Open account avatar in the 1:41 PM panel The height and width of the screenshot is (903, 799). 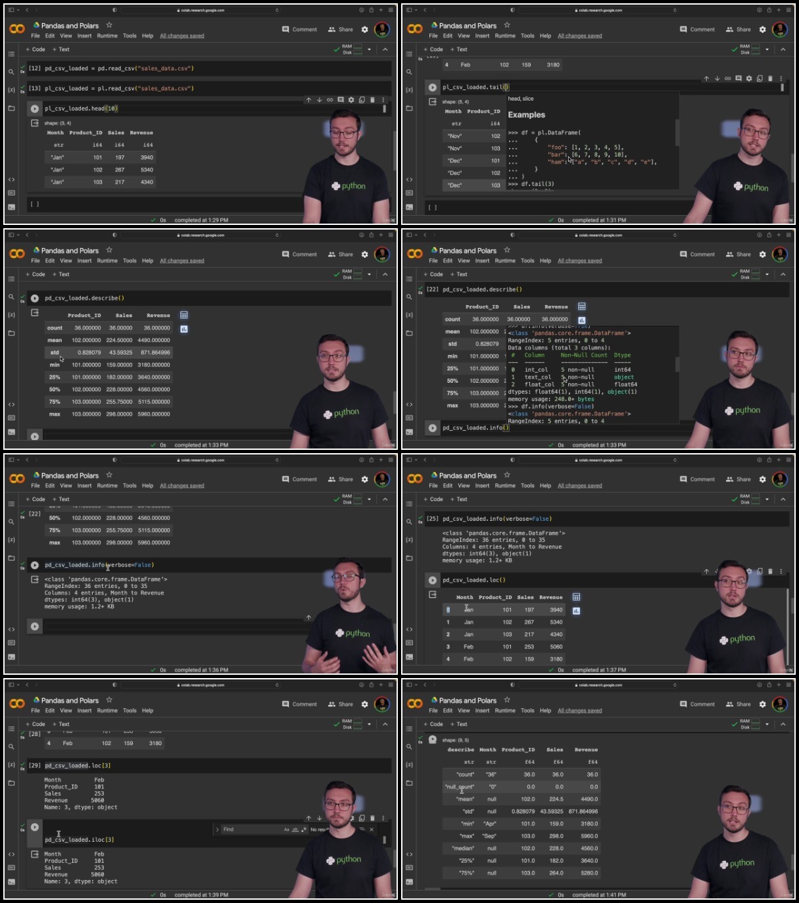click(780, 704)
